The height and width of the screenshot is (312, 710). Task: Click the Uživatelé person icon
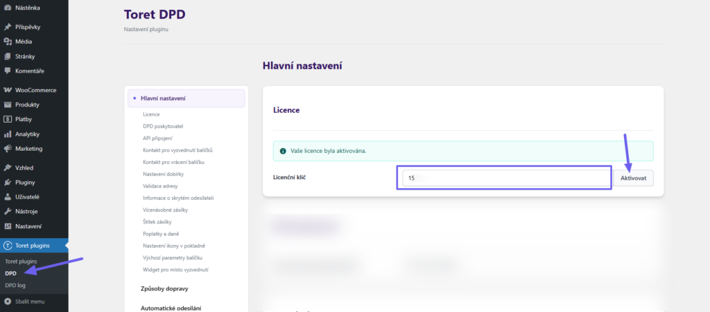coord(7,197)
